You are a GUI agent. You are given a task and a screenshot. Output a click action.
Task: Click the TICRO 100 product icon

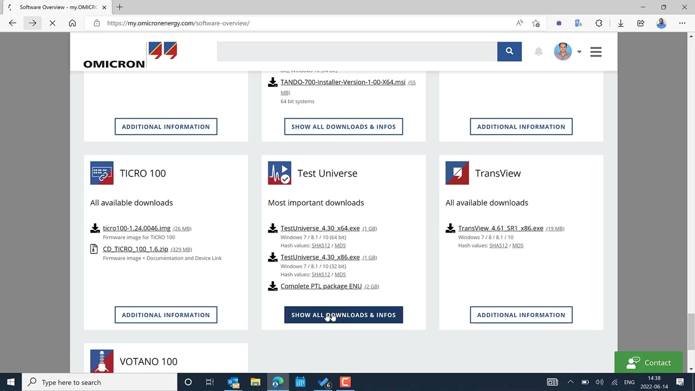102,173
